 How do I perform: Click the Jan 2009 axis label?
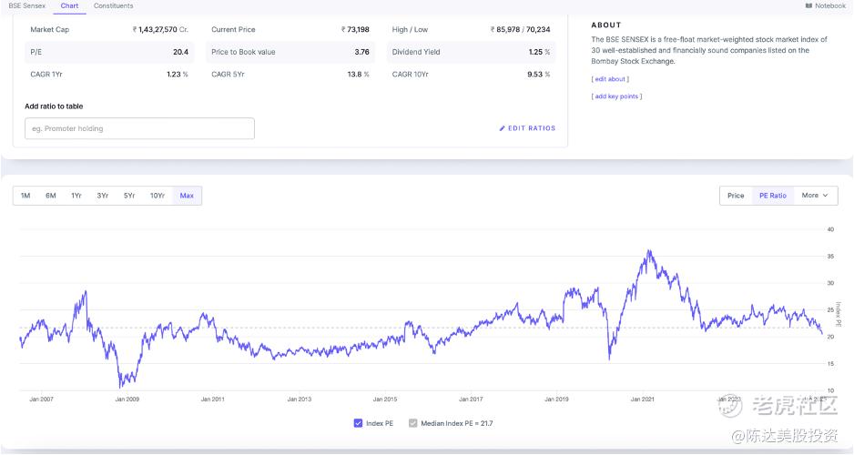(127, 399)
